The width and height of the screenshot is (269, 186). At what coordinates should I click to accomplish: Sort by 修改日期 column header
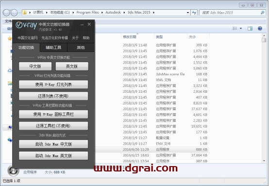pyautogui.click(x=130, y=37)
